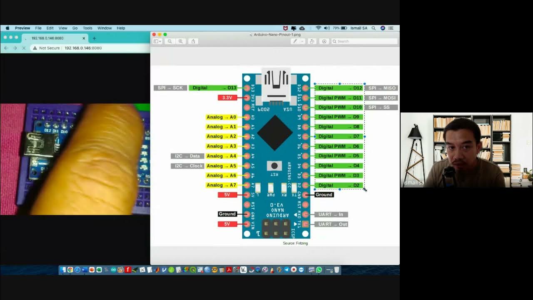Click the red 3.3V pin label
The height and width of the screenshot is (300, 533).
(x=227, y=97)
